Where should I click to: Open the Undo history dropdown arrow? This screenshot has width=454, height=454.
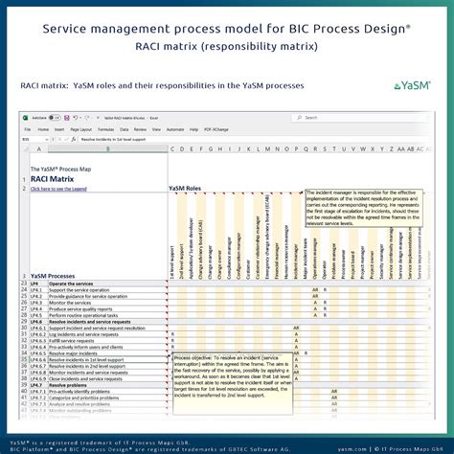79,118
